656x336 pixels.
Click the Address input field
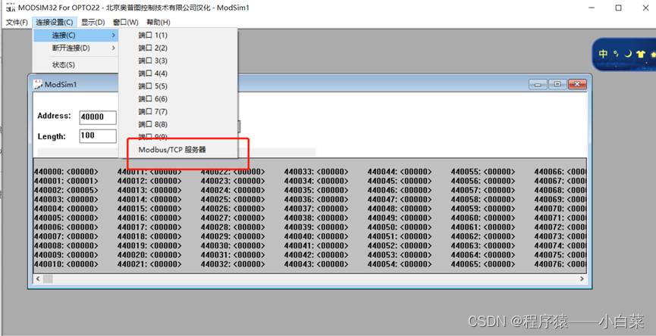coord(98,117)
